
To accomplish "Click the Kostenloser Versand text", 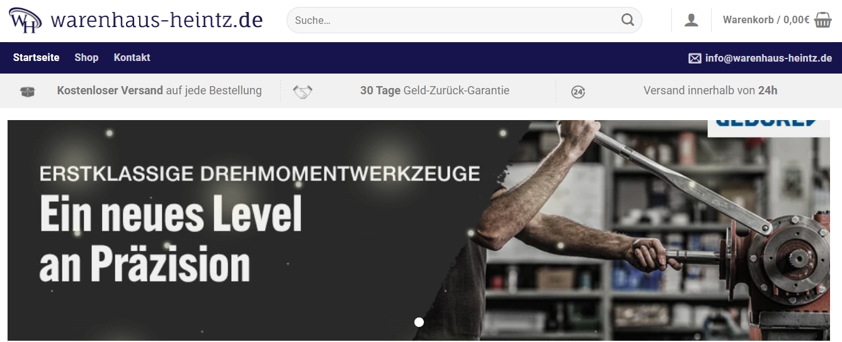I will 110,91.
